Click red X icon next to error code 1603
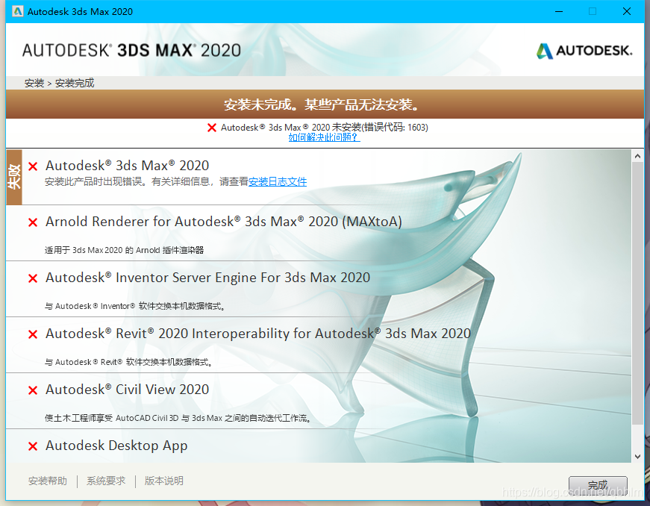650x506 pixels. pyautogui.click(x=212, y=128)
